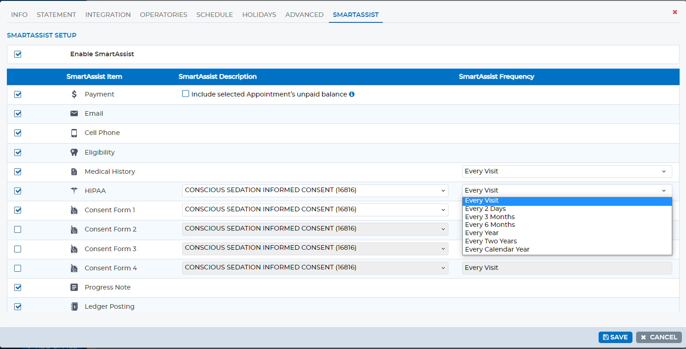Click the HIPAA caduceus icon
686x349 pixels.
click(x=74, y=191)
